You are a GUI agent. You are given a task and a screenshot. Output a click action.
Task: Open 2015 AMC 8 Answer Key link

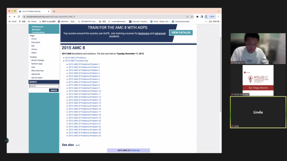click(x=77, y=61)
